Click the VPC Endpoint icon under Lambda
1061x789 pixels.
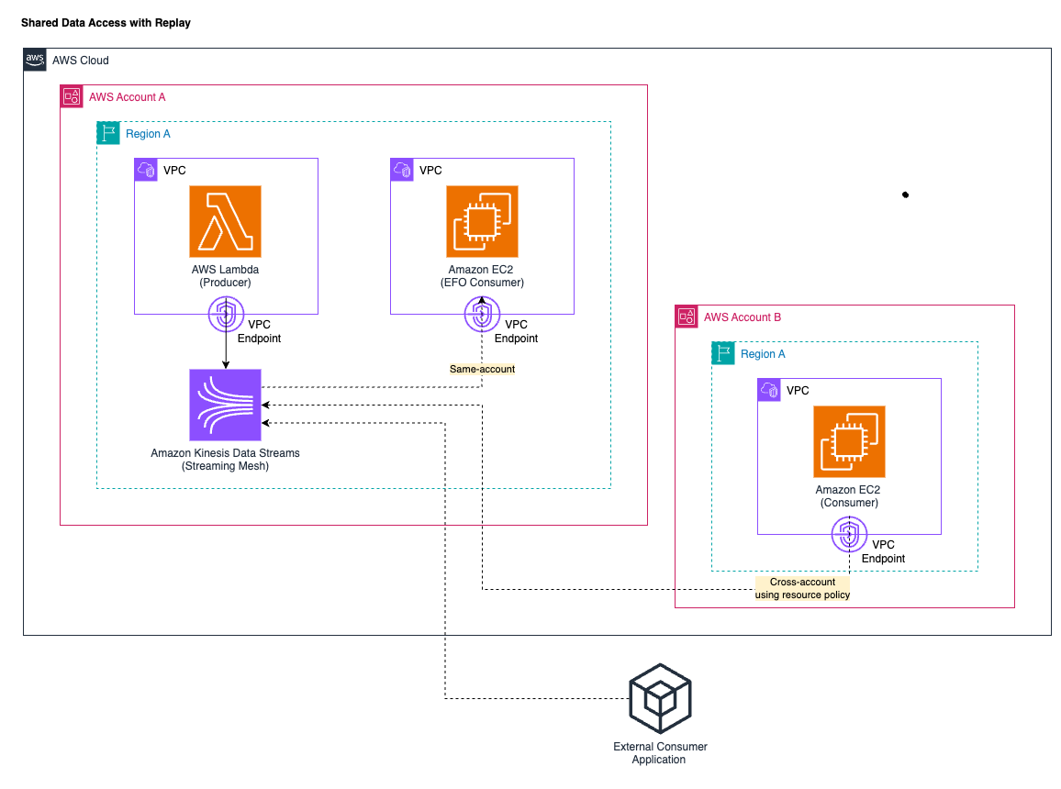(226, 315)
